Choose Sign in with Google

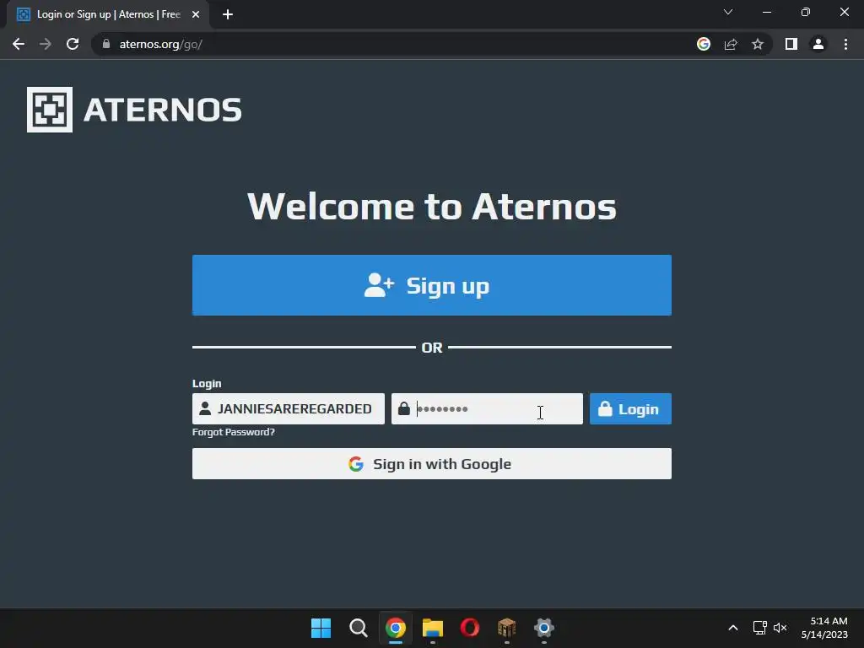(431, 463)
